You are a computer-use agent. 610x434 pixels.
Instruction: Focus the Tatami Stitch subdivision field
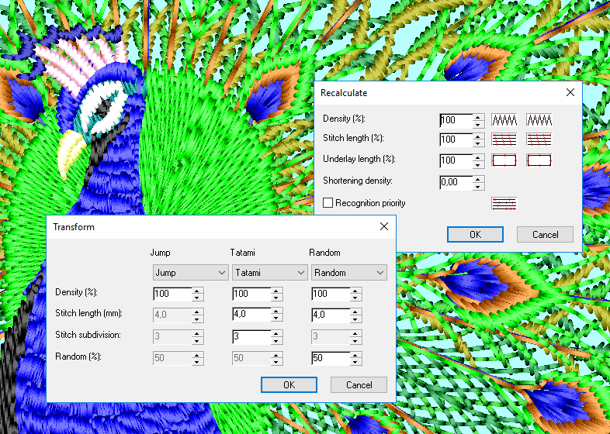[x=251, y=336]
